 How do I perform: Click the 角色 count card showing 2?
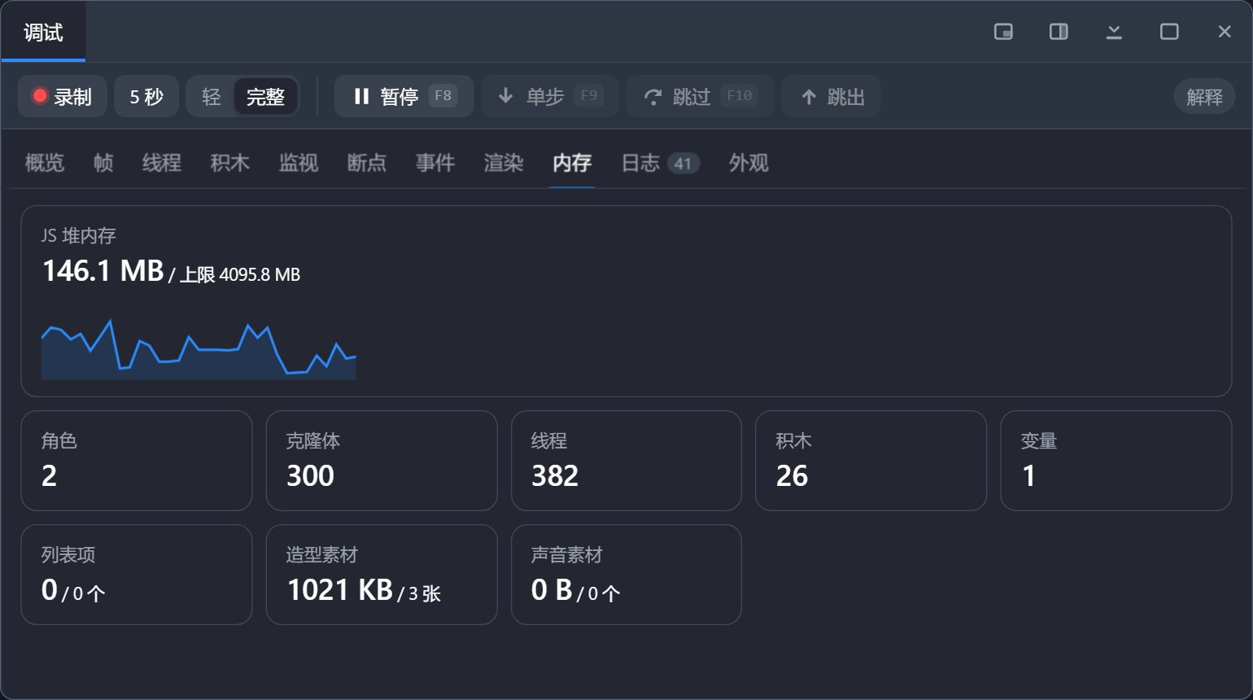137,461
